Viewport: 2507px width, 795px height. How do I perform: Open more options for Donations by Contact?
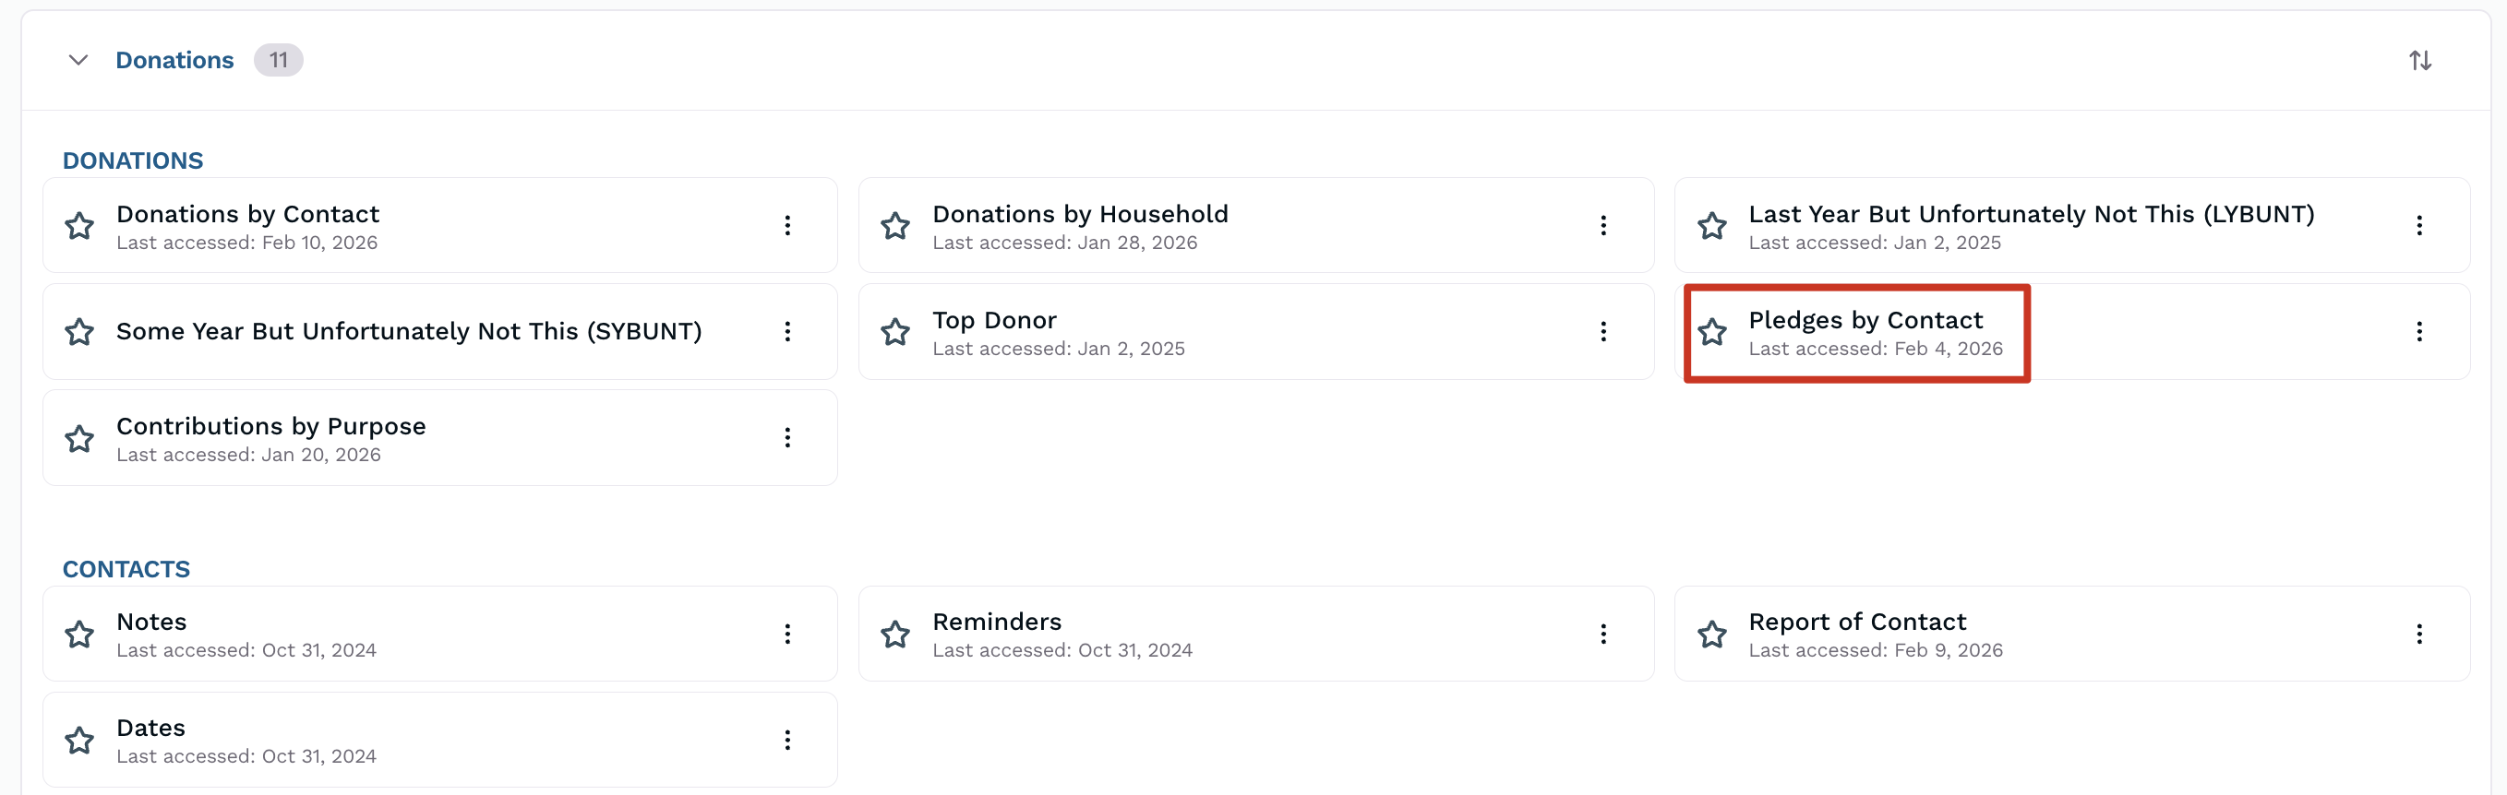pyautogui.click(x=787, y=225)
